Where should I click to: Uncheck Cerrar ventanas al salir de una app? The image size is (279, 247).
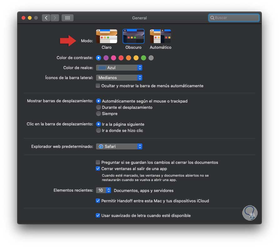(x=98, y=169)
